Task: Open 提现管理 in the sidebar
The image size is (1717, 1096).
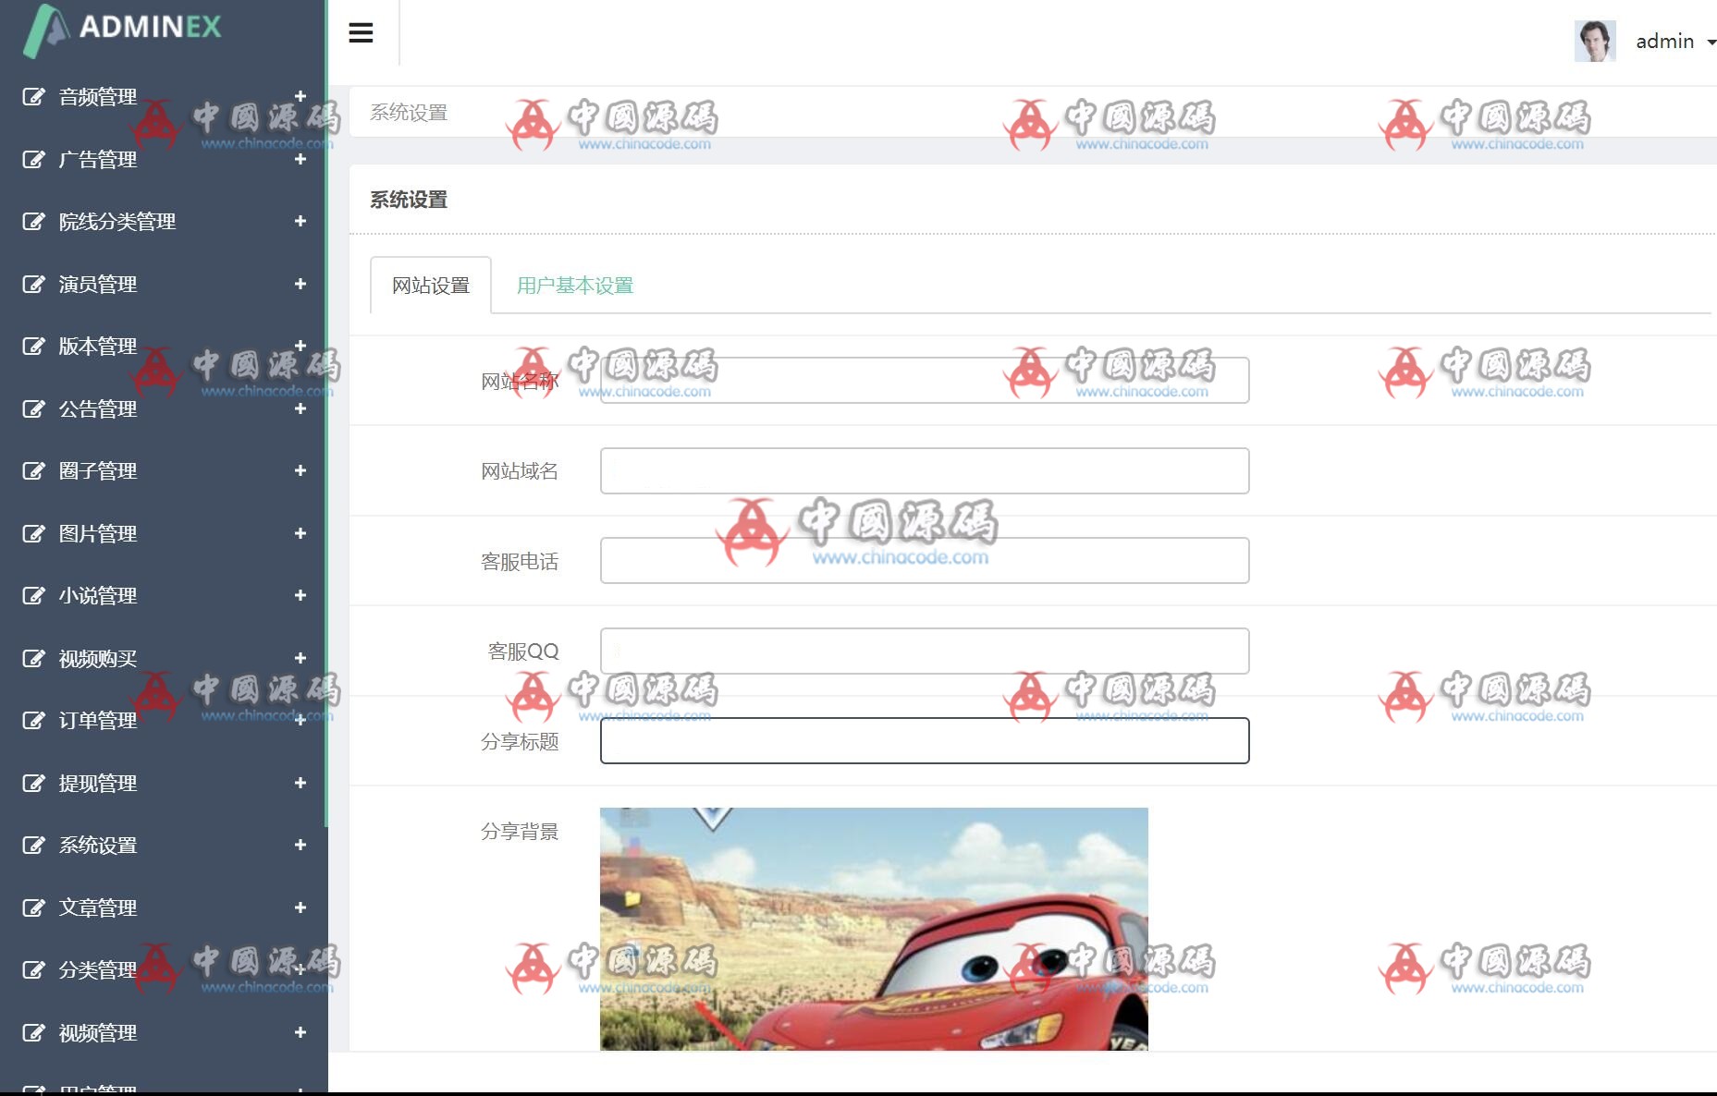Action: (x=98, y=784)
